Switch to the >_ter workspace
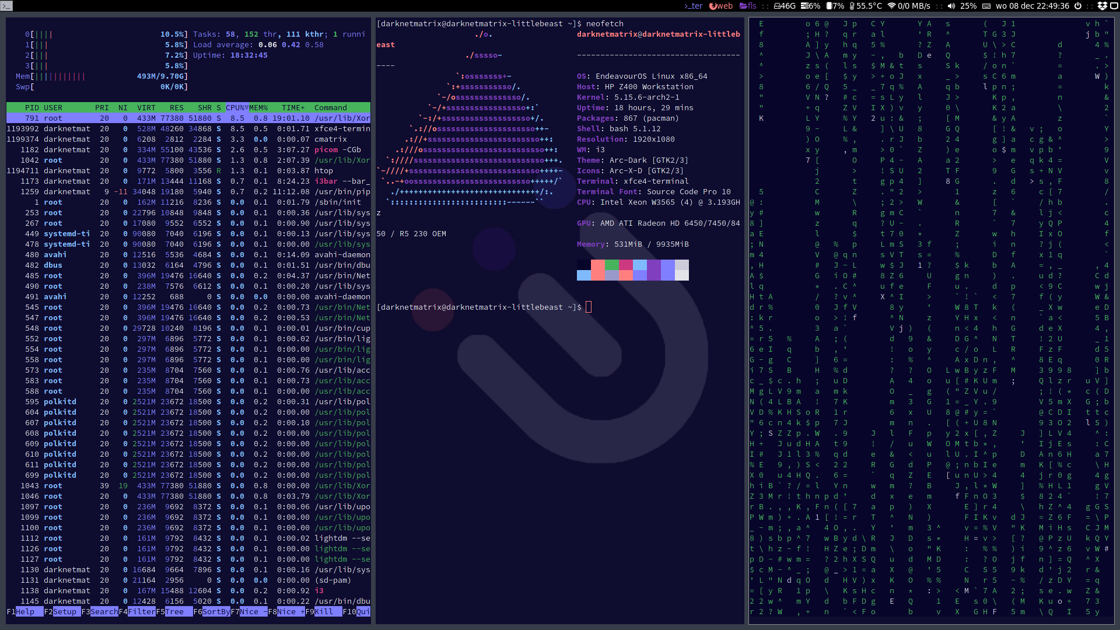This screenshot has width=1120, height=630. pyautogui.click(x=693, y=6)
